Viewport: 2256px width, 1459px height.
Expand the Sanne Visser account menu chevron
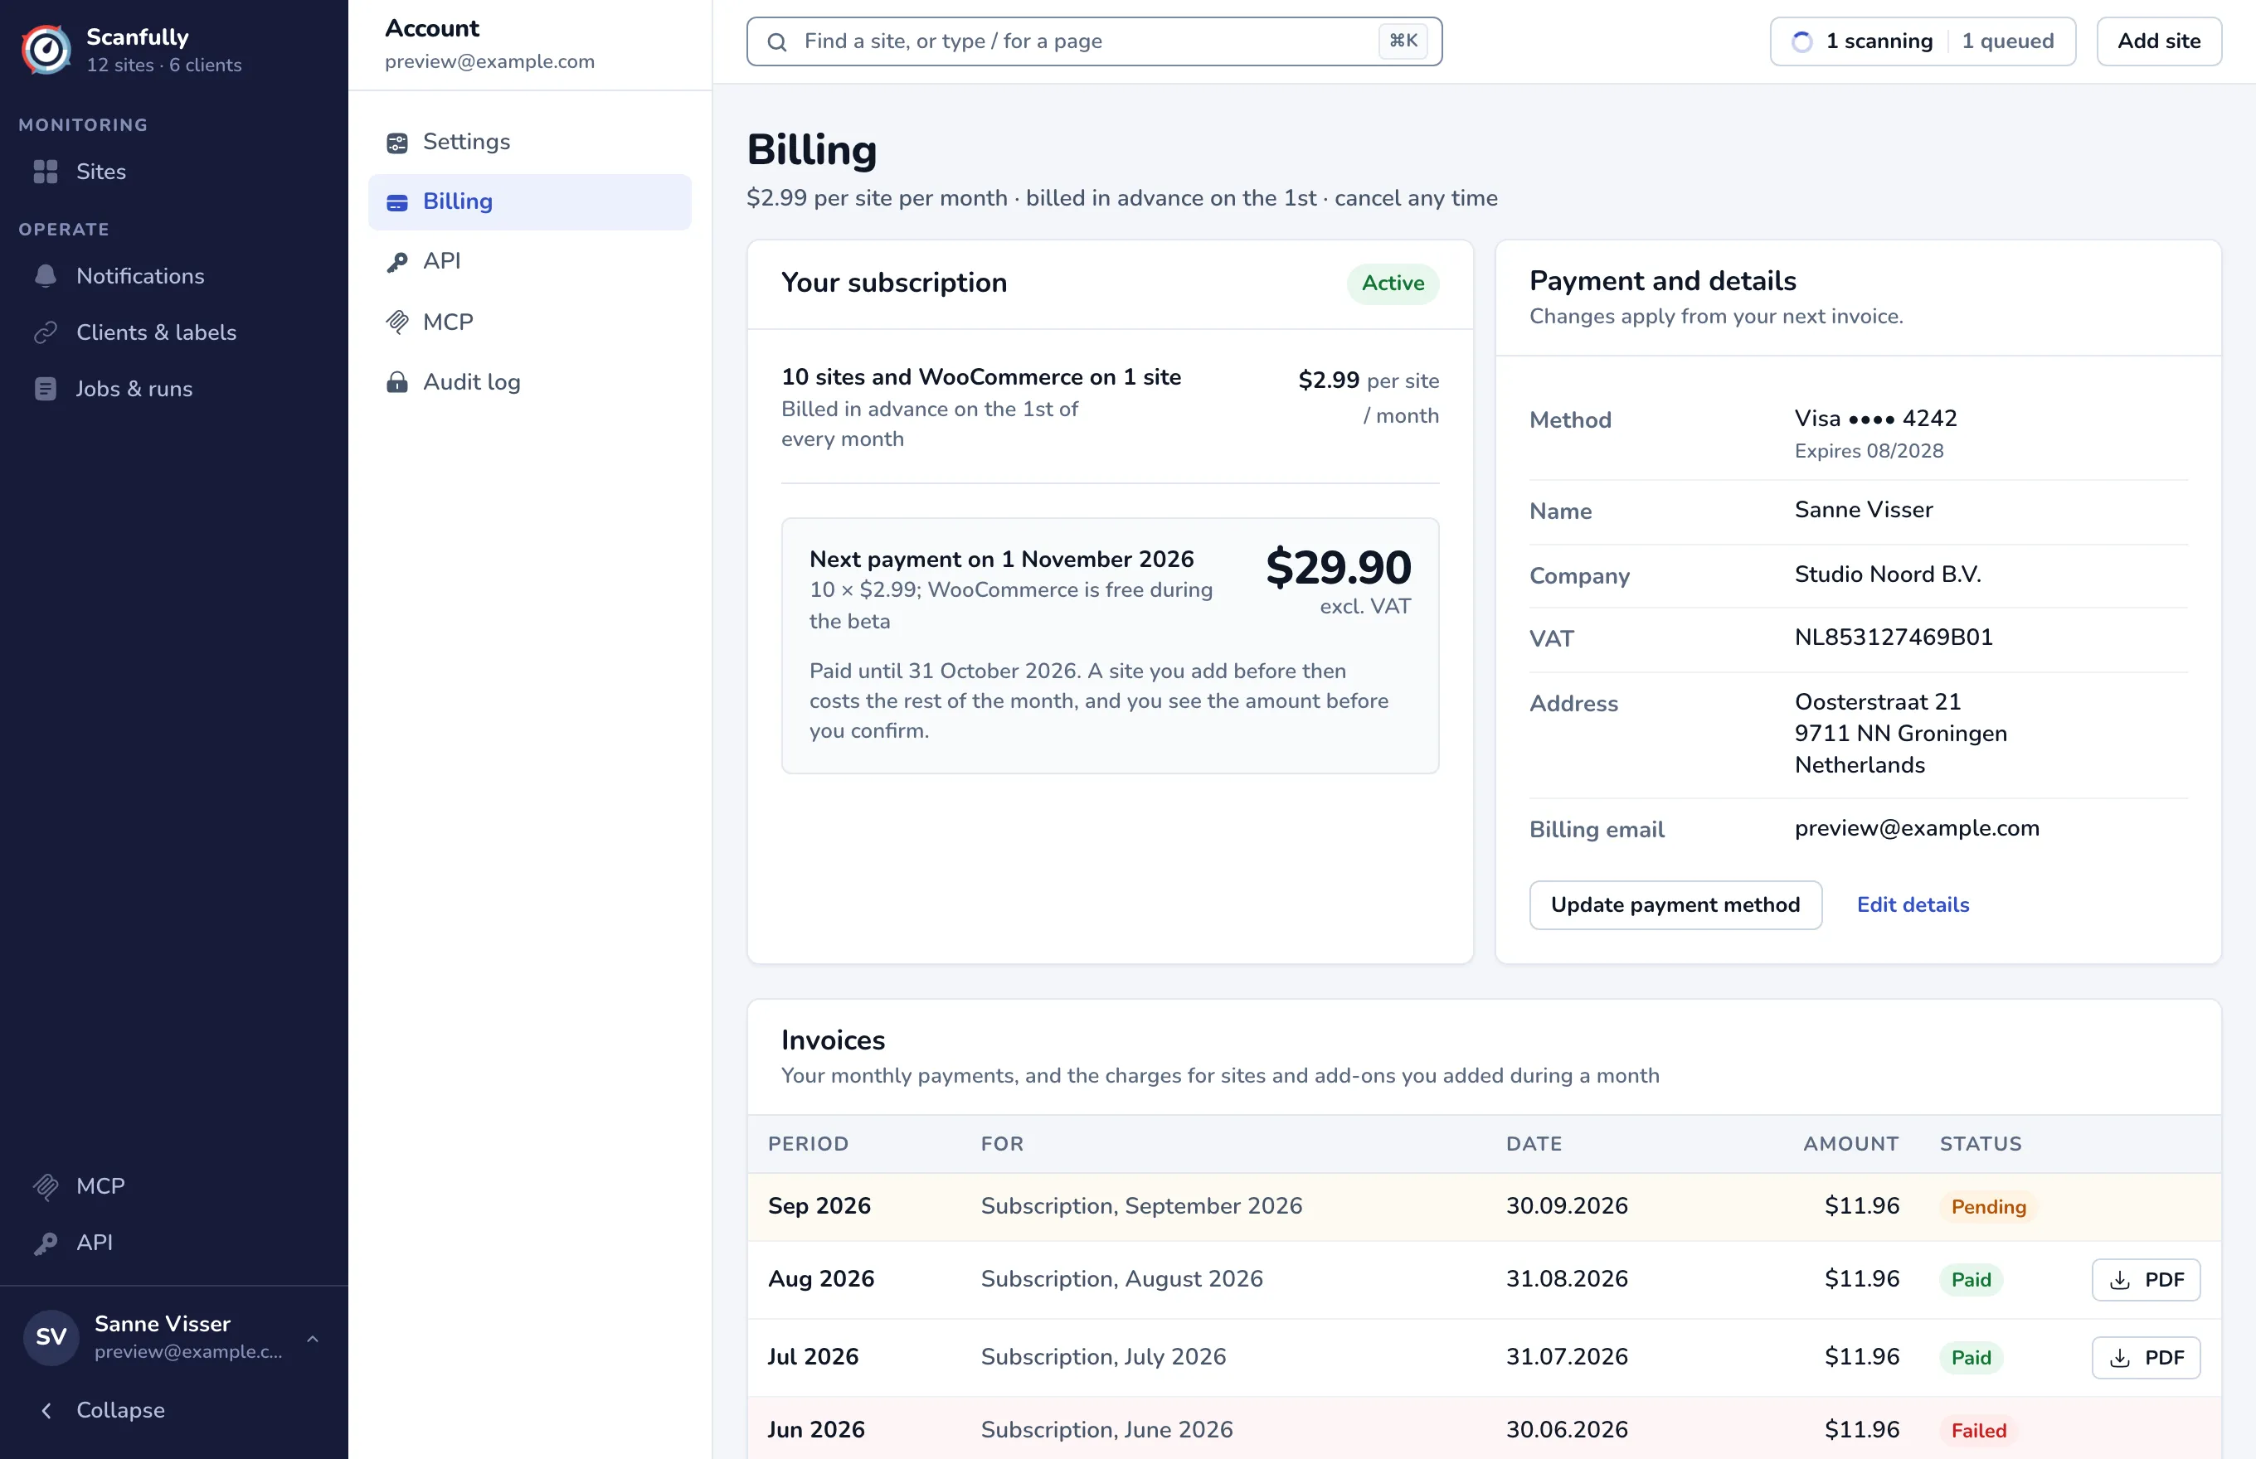[x=313, y=1338]
